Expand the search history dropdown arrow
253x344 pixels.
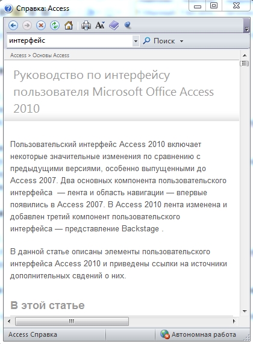136,41
